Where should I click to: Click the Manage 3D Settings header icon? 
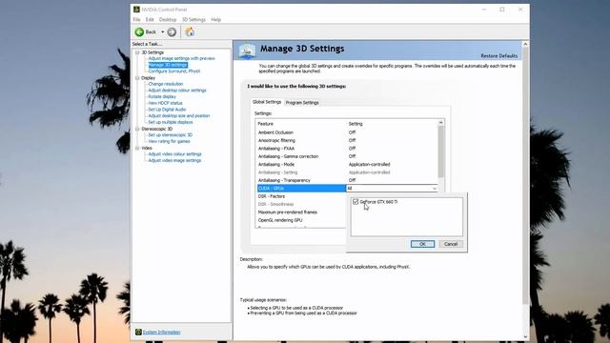tap(247, 50)
